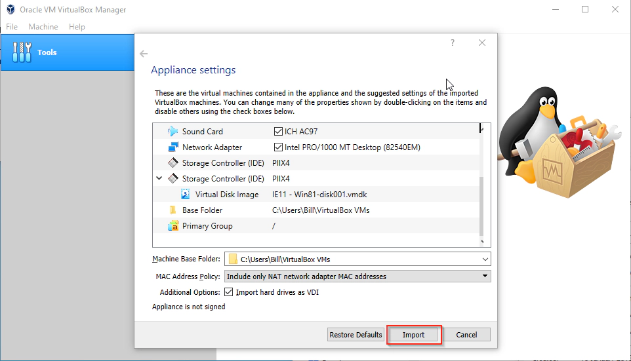This screenshot has height=361, width=631.
Task: Toggle Import hard drives as VDI
Action: pyautogui.click(x=229, y=292)
